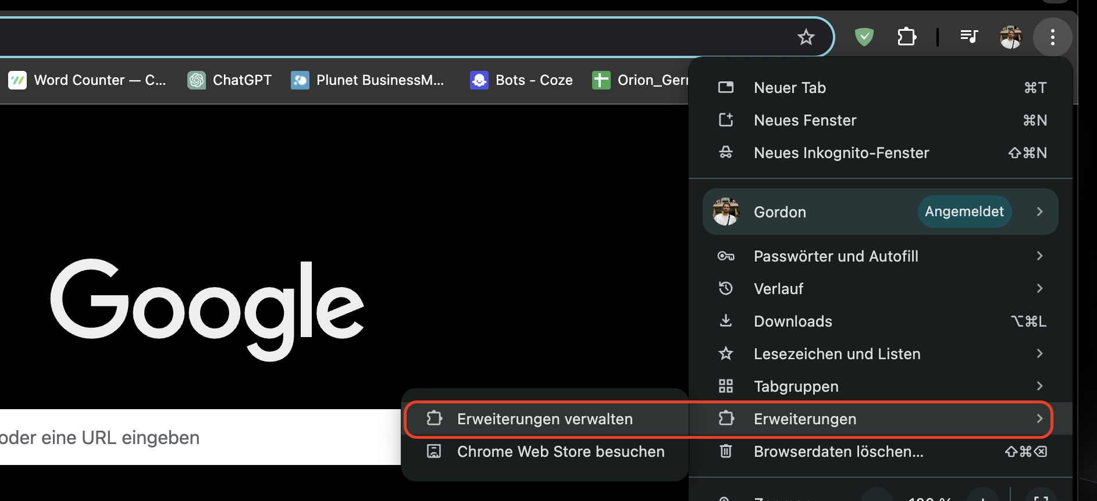Image resolution: width=1097 pixels, height=501 pixels.
Task: Close the three-dot Chrome menu button
Action: click(x=1053, y=37)
